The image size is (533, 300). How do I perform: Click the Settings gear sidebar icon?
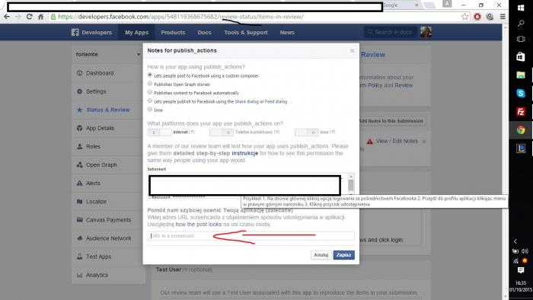click(x=79, y=91)
